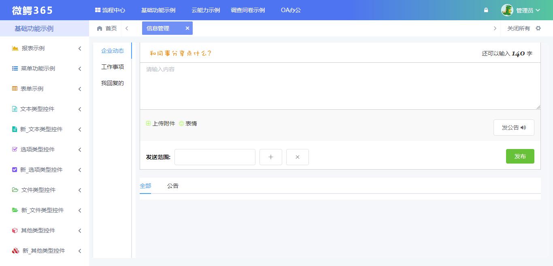Select the 报表示例 chart icon in sidebar
The width and height of the screenshot is (553, 266).
click(x=15, y=48)
